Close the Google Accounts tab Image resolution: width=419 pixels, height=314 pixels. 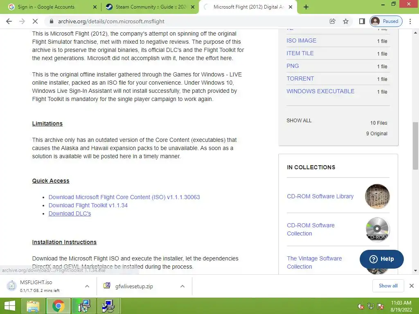95,7
